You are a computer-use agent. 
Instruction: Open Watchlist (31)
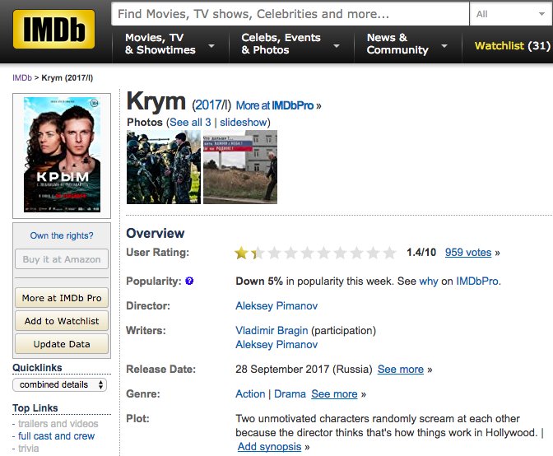(x=512, y=46)
